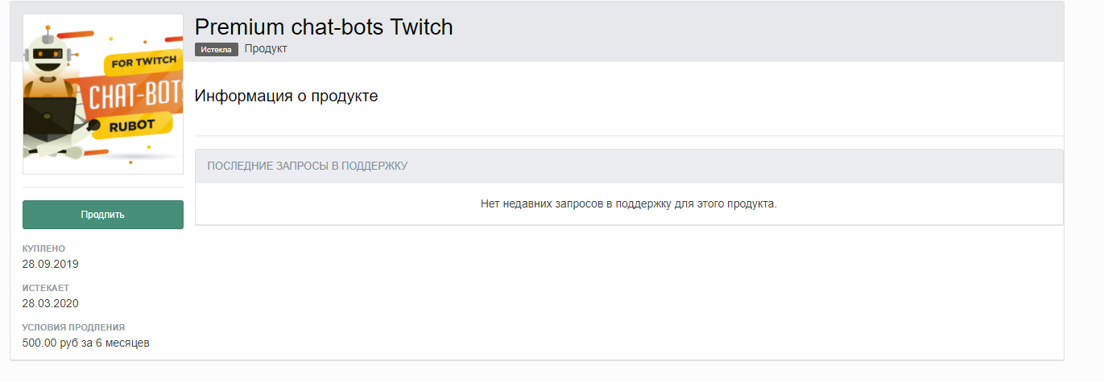Click the no recent support requests message

[x=628, y=203]
